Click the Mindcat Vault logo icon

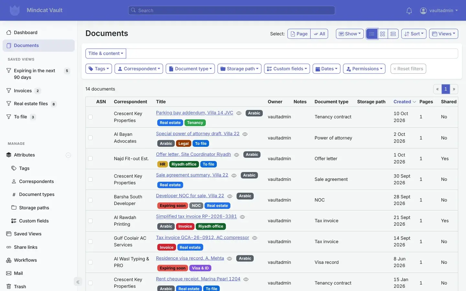tap(15, 10)
